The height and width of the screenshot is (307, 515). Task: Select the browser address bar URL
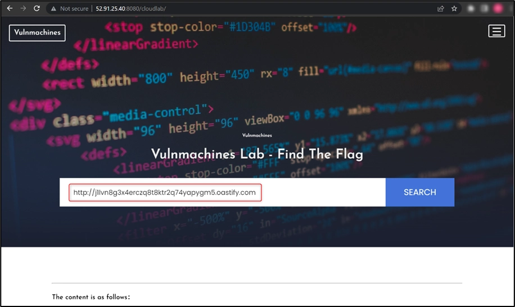pos(130,9)
